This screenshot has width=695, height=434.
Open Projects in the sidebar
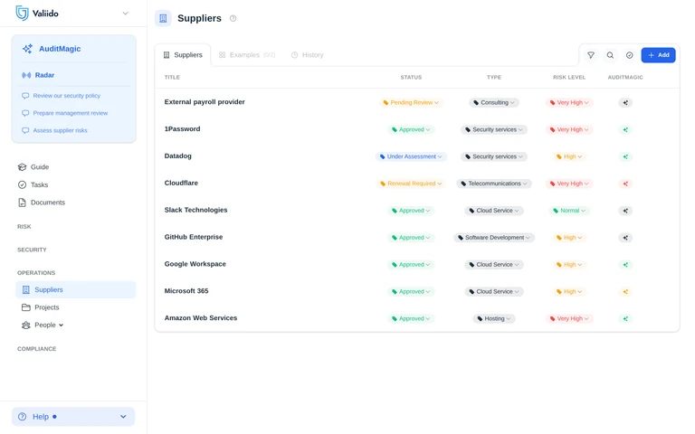(x=41, y=307)
